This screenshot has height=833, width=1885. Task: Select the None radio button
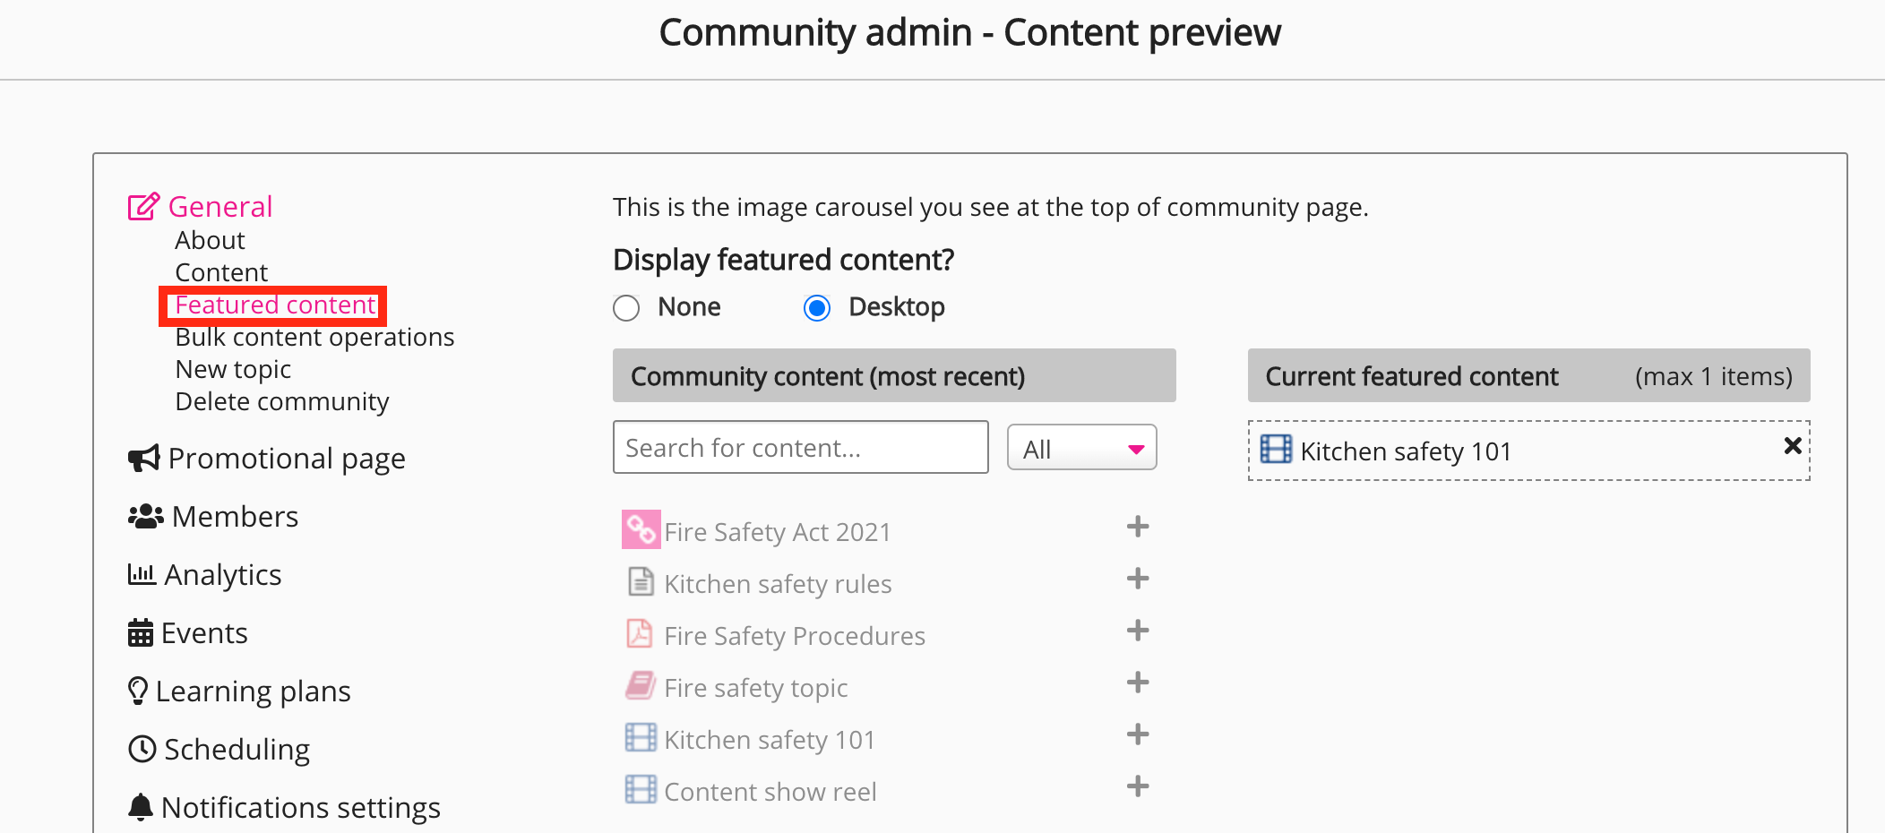pos(626,308)
